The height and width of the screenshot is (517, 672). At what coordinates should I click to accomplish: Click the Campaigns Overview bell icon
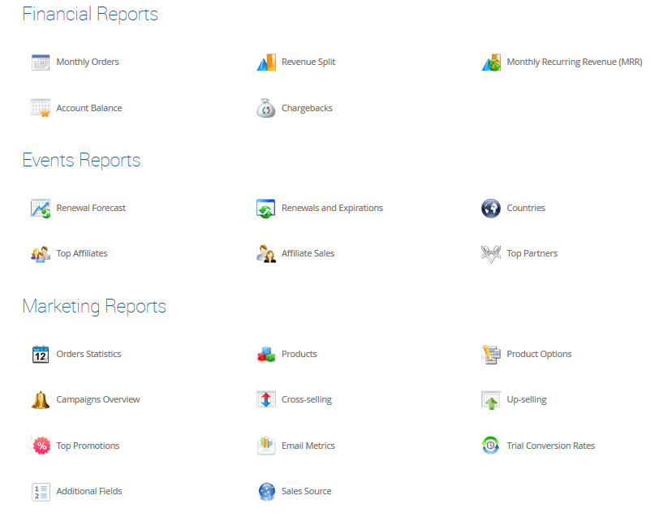tap(41, 400)
